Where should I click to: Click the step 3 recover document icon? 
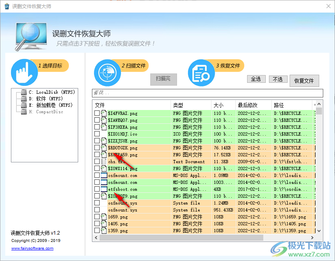(201, 73)
